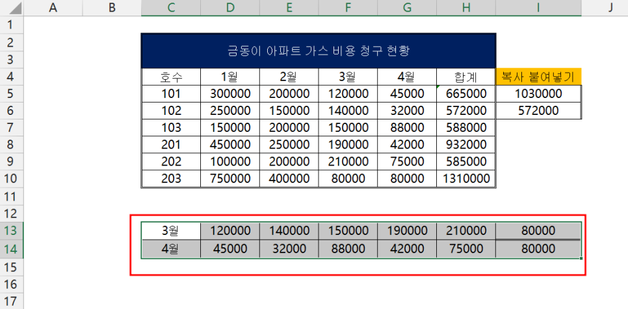Viewport: 628px width, 309px height.
Task: Select the cell with unit number 103
Action: (171, 127)
